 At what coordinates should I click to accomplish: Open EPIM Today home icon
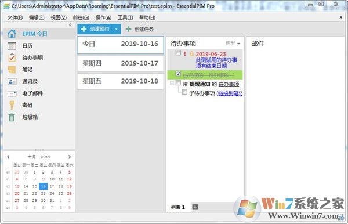(x=12, y=34)
